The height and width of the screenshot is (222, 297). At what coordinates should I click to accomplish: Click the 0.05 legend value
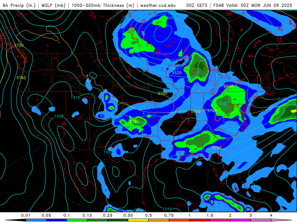(46, 215)
